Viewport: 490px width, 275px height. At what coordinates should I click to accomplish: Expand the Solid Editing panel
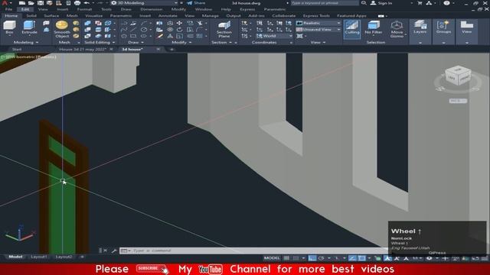(100, 42)
